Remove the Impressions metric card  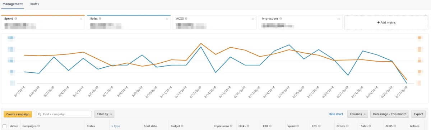click(339, 19)
